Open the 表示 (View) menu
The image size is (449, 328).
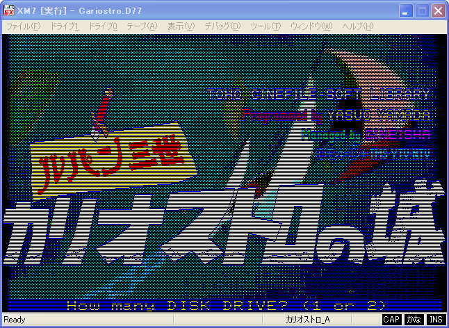(180, 26)
